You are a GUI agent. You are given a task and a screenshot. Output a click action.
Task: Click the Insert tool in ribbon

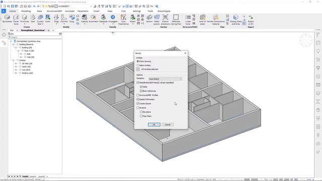pos(48,19)
